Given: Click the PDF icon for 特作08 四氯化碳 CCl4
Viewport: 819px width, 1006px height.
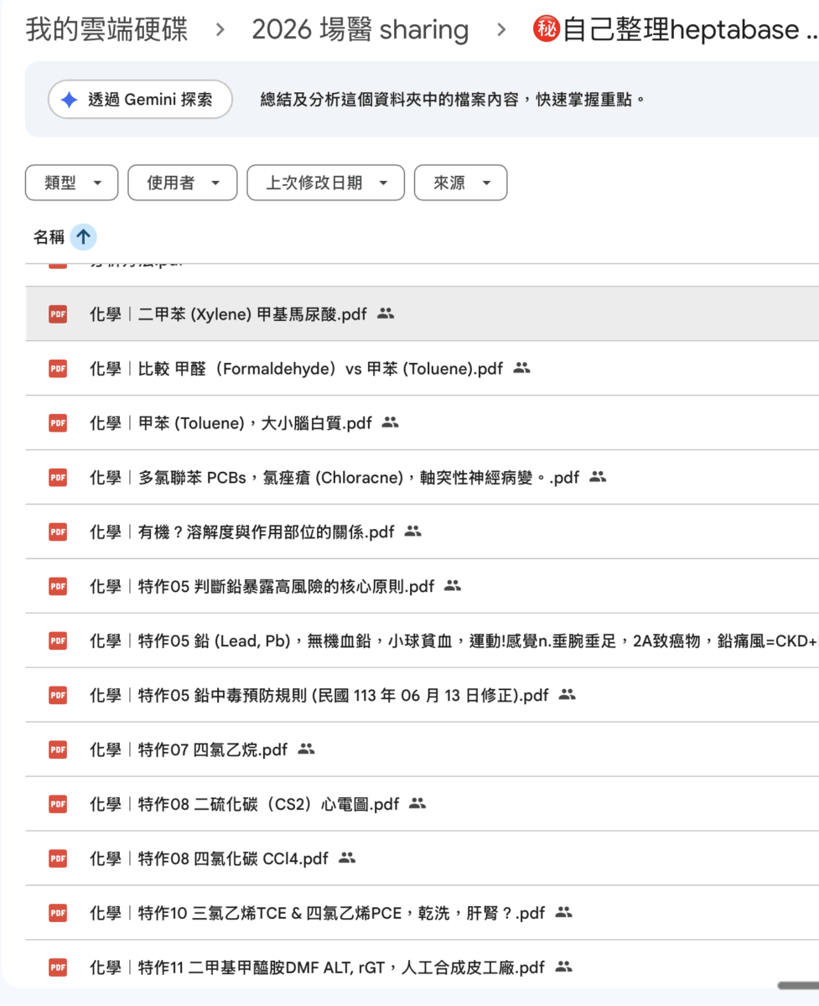Looking at the screenshot, I should (x=57, y=858).
